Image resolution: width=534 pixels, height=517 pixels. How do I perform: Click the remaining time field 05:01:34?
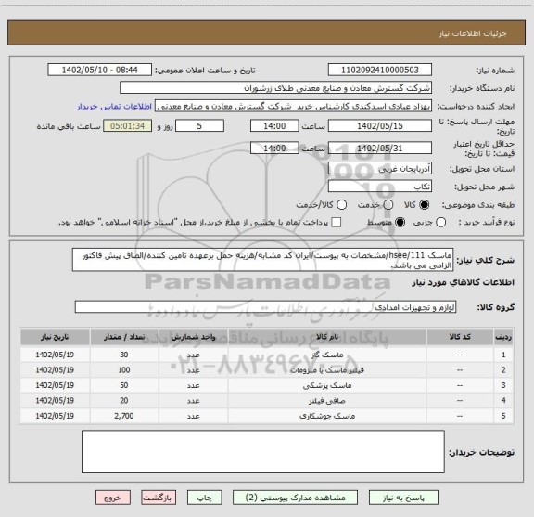tap(128, 126)
